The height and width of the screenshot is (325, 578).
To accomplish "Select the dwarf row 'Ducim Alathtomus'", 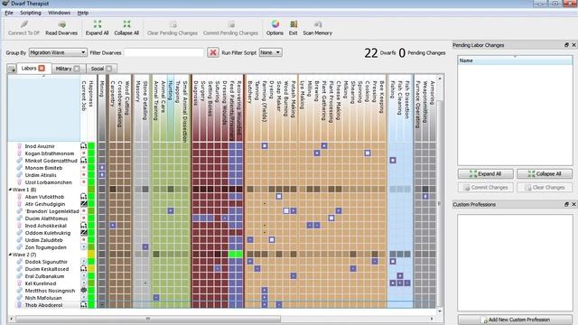I will [44, 218].
